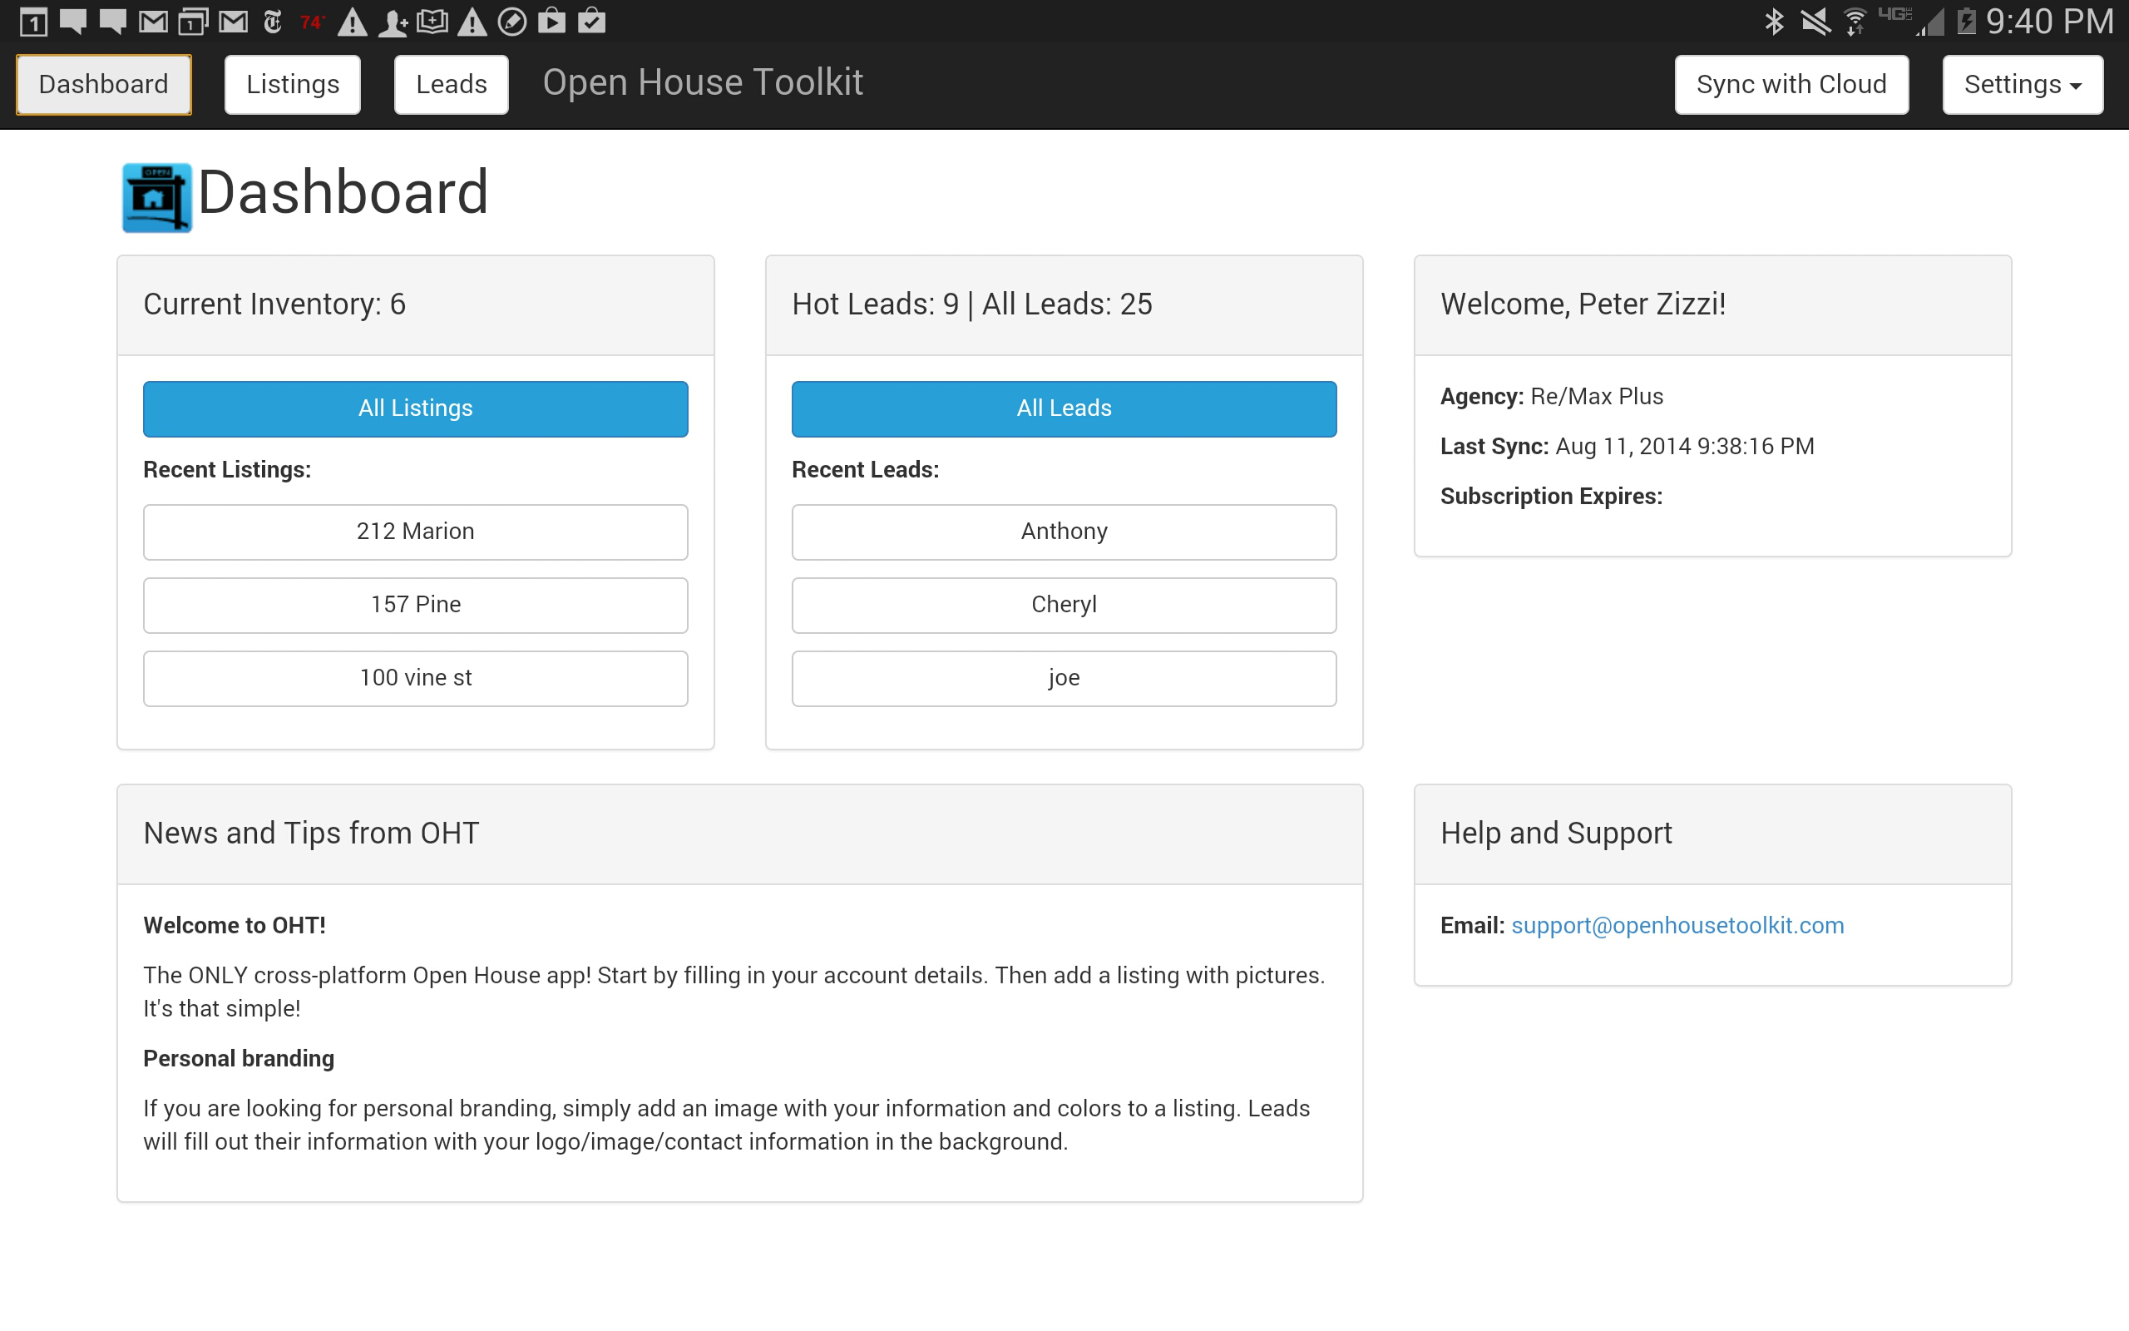This screenshot has height=1331, width=2129.
Task: Tap the add contact notification icon
Action: (393, 21)
